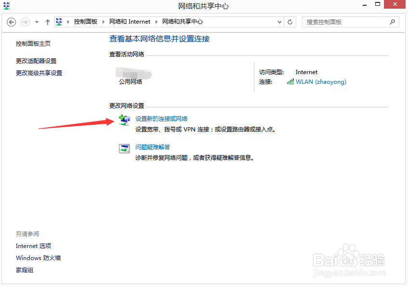
Task: Open 更改高级共享设置
Action: [38, 73]
